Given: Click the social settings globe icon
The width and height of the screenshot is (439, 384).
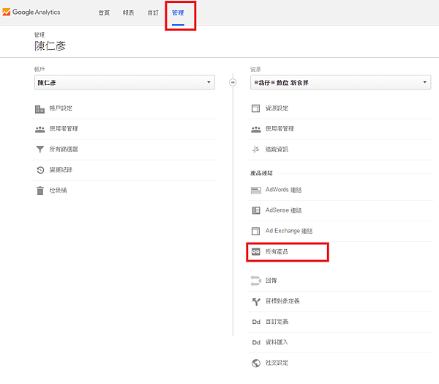Looking at the screenshot, I should [x=256, y=363].
